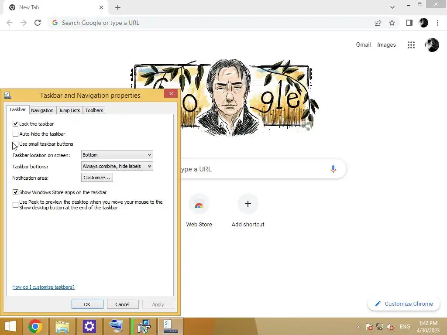Open properties dialog title bar icon
This screenshot has width=447, height=335.
[x=8, y=95]
